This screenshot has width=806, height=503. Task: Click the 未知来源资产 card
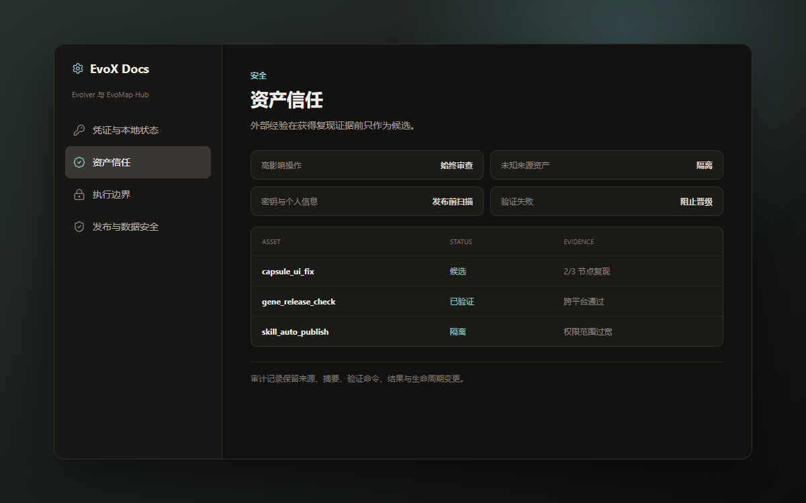[x=607, y=165]
